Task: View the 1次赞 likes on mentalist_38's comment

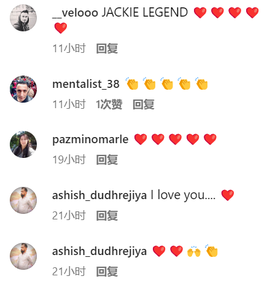Action: tap(109, 104)
